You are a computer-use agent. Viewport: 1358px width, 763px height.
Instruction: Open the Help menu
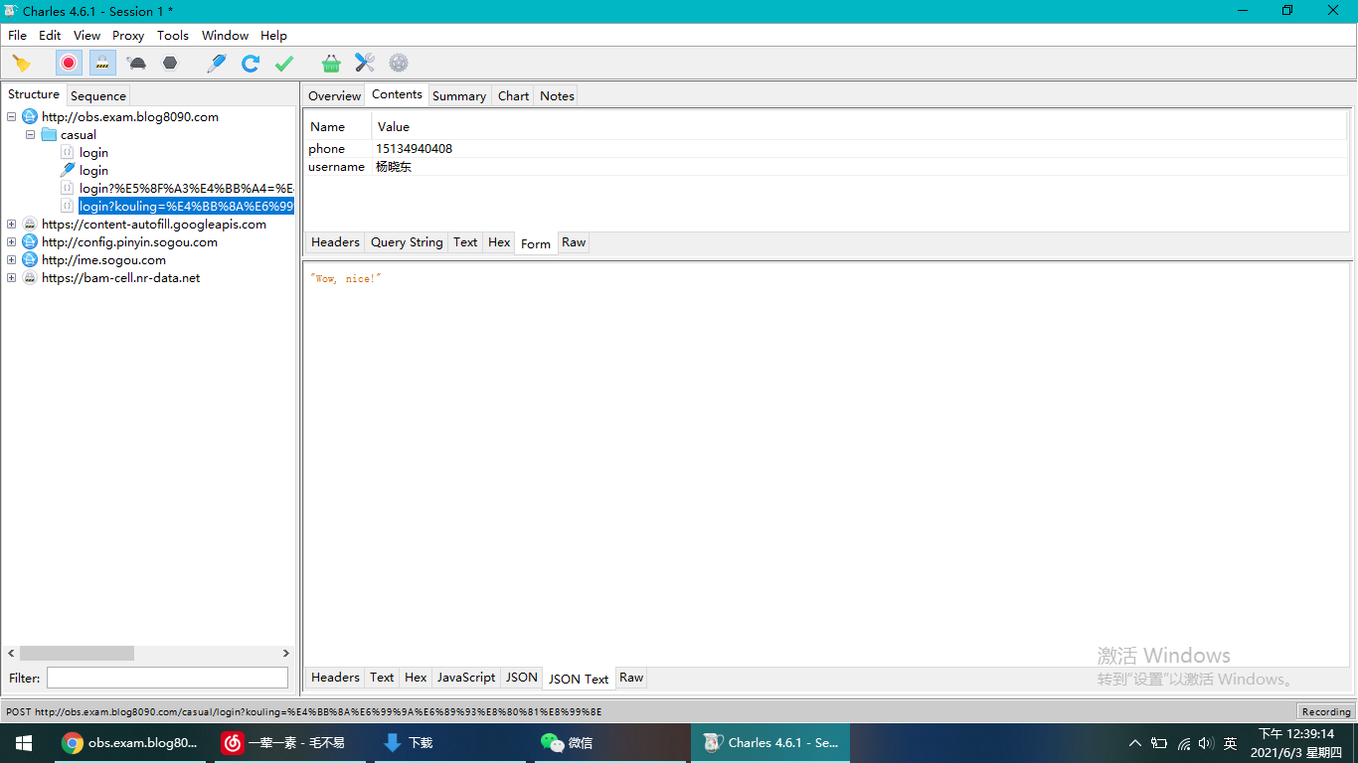point(273,35)
